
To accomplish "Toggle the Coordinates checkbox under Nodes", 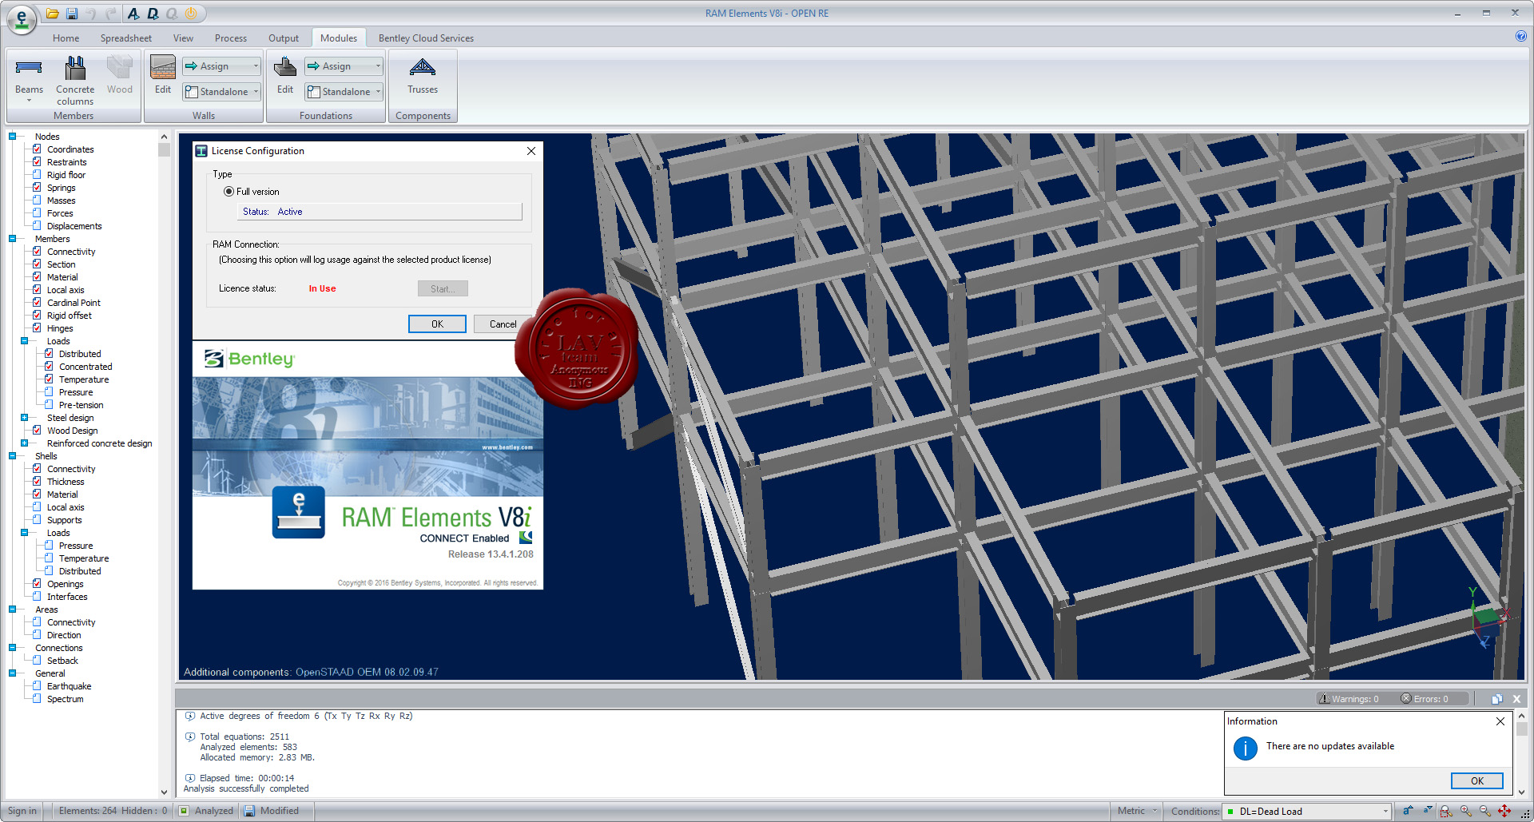I will [37, 149].
